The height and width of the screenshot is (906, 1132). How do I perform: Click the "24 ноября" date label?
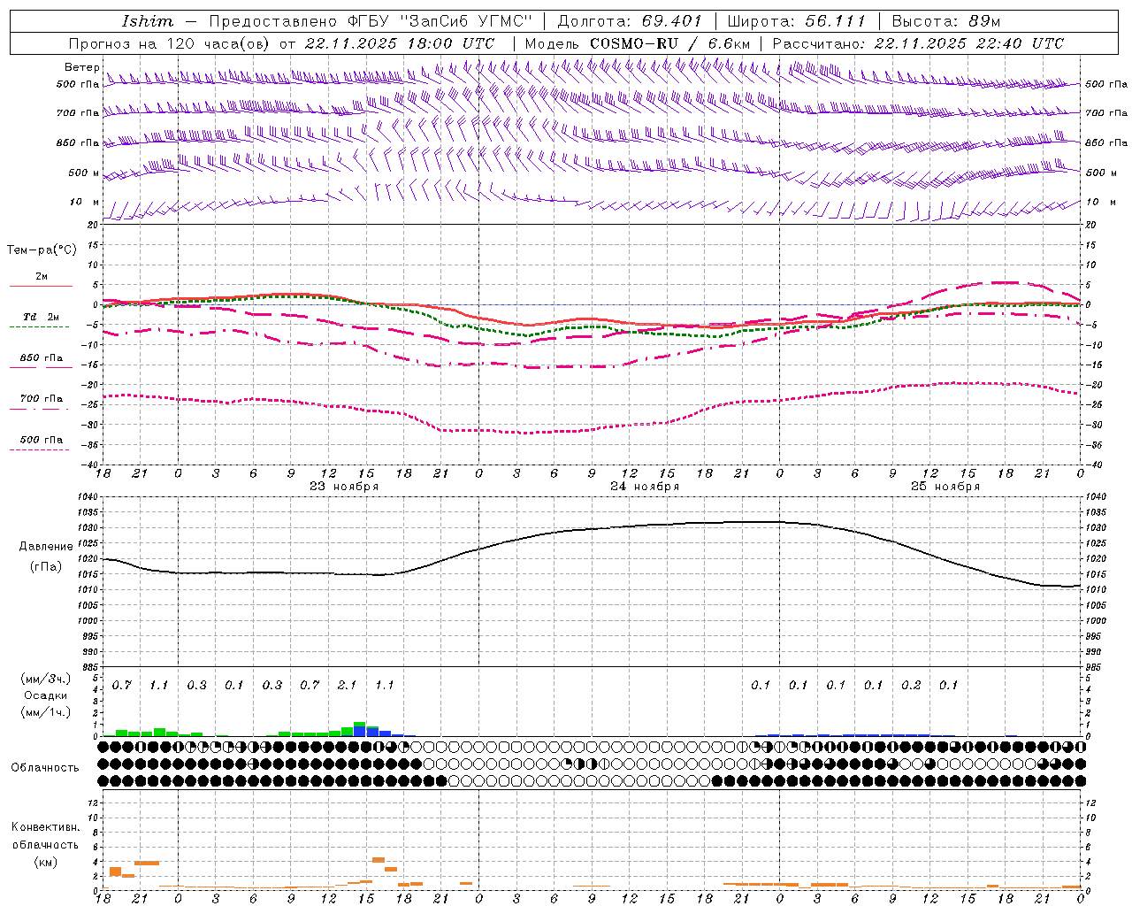(645, 487)
